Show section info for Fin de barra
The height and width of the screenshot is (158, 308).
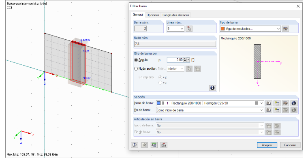[x=294, y=110]
